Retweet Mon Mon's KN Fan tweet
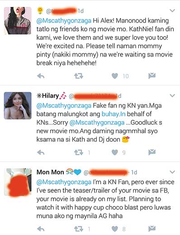The image size is (180, 235). [x=79, y=229]
